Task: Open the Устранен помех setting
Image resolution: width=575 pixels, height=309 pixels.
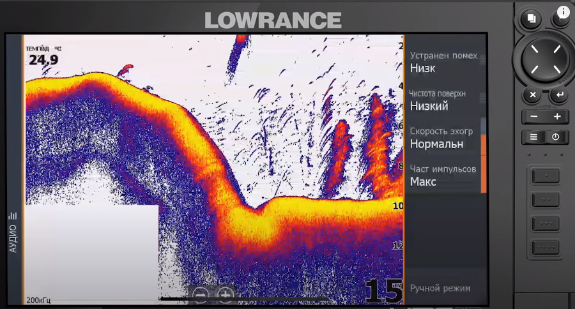Action: tap(444, 63)
